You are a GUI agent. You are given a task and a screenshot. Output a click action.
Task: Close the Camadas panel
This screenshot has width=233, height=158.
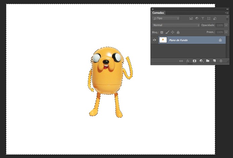(153, 9)
